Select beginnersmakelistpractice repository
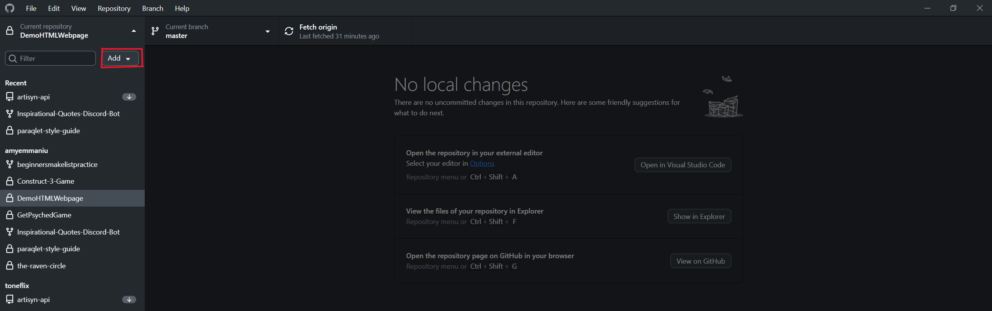Screen dimensions: 992x311 point(72,164)
